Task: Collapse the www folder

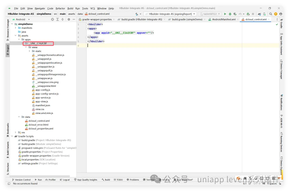Action: (26, 47)
